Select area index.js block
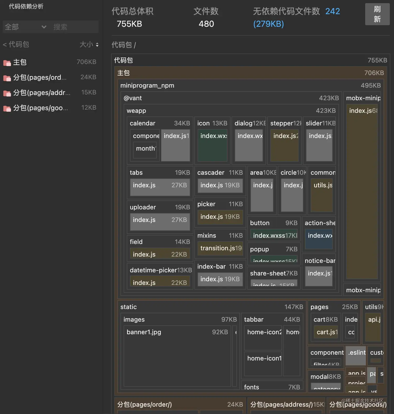This screenshot has width=394, height=414. coord(262,195)
